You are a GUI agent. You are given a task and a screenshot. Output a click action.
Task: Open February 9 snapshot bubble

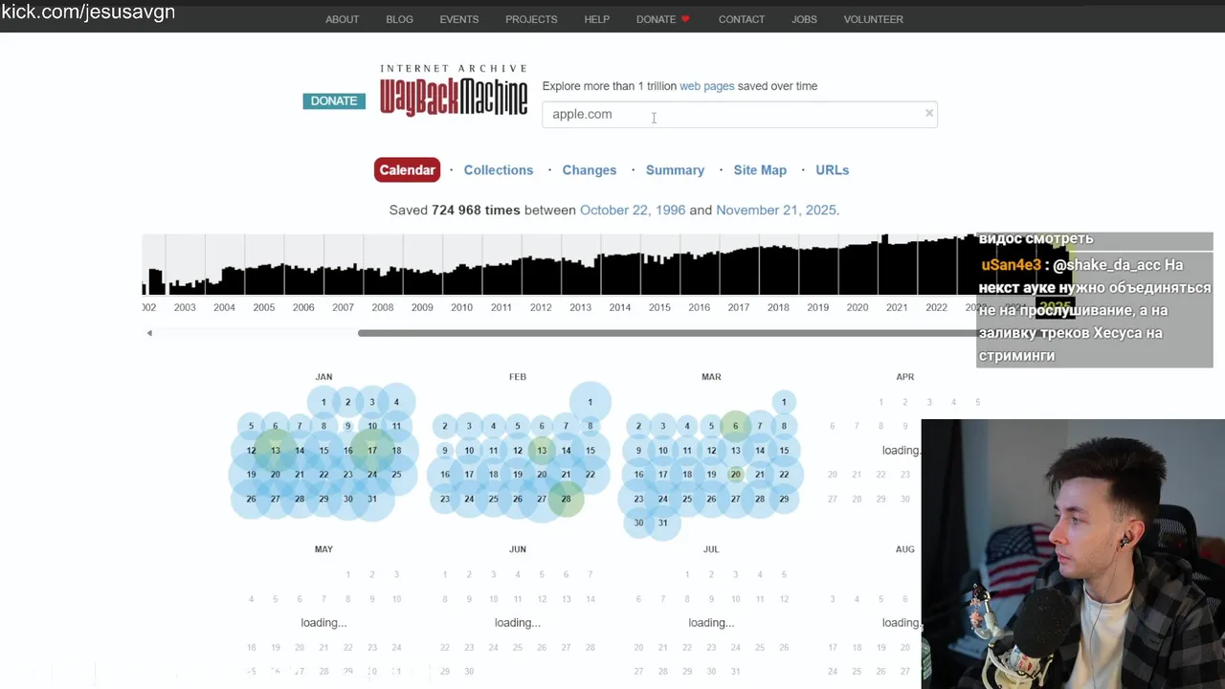point(445,451)
